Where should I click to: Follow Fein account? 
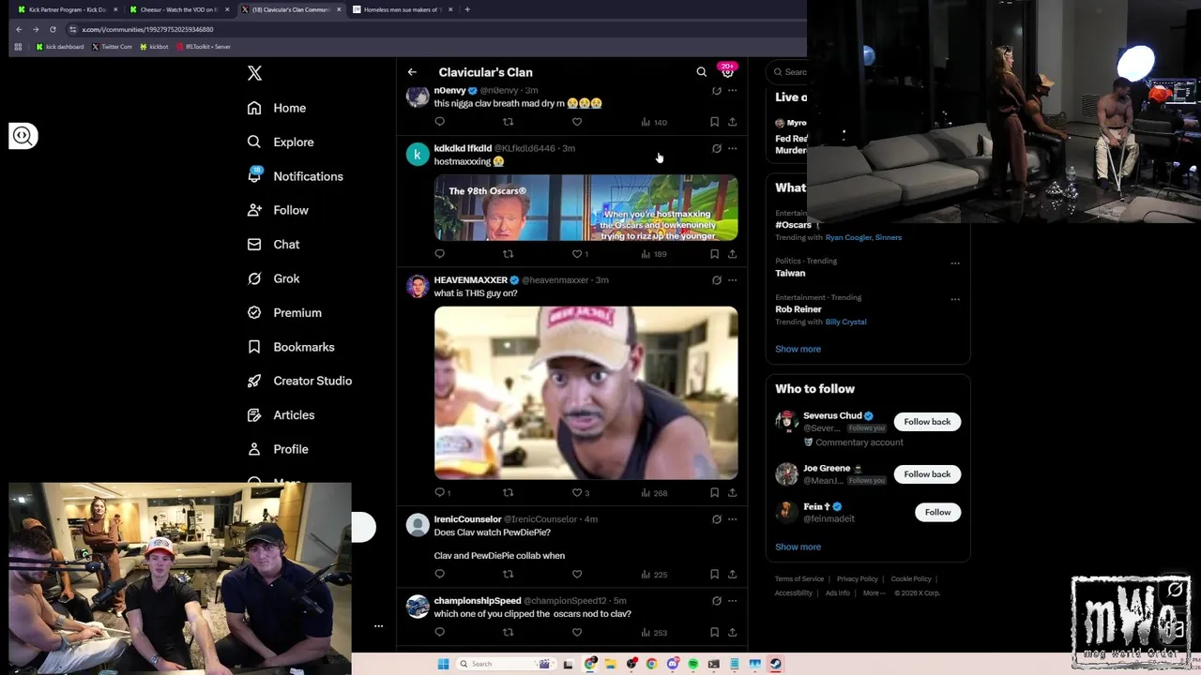(x=937, y=513)
